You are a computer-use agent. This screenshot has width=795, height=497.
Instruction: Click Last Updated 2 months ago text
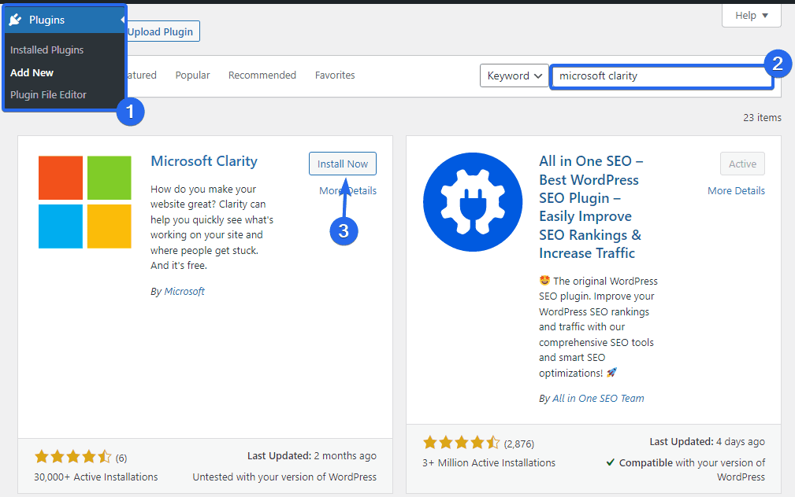[312, 455]
